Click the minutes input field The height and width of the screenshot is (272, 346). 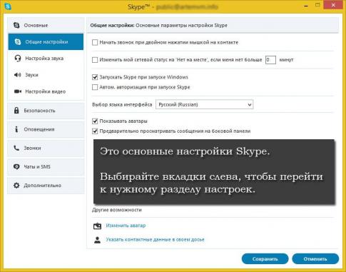coord(270,60)
